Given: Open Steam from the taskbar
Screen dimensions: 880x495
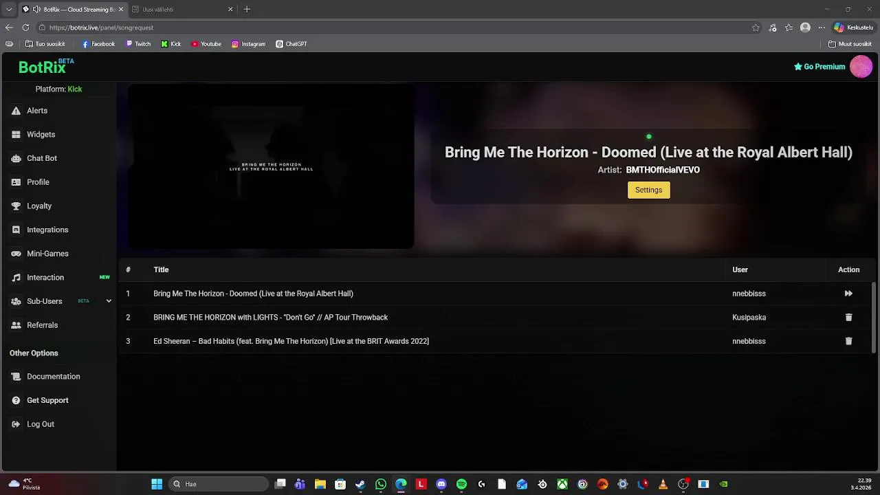Looking at the screenshot, I should click(x=360, y=484).
